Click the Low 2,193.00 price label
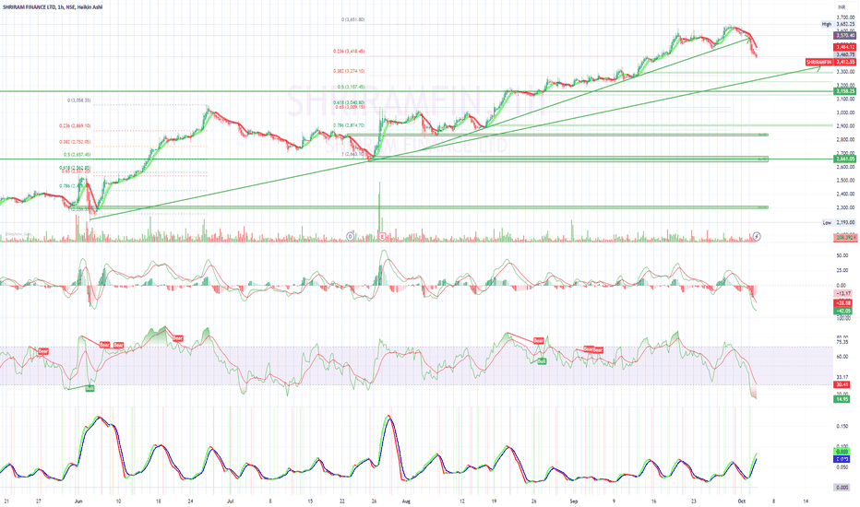 tap(839, 222)
